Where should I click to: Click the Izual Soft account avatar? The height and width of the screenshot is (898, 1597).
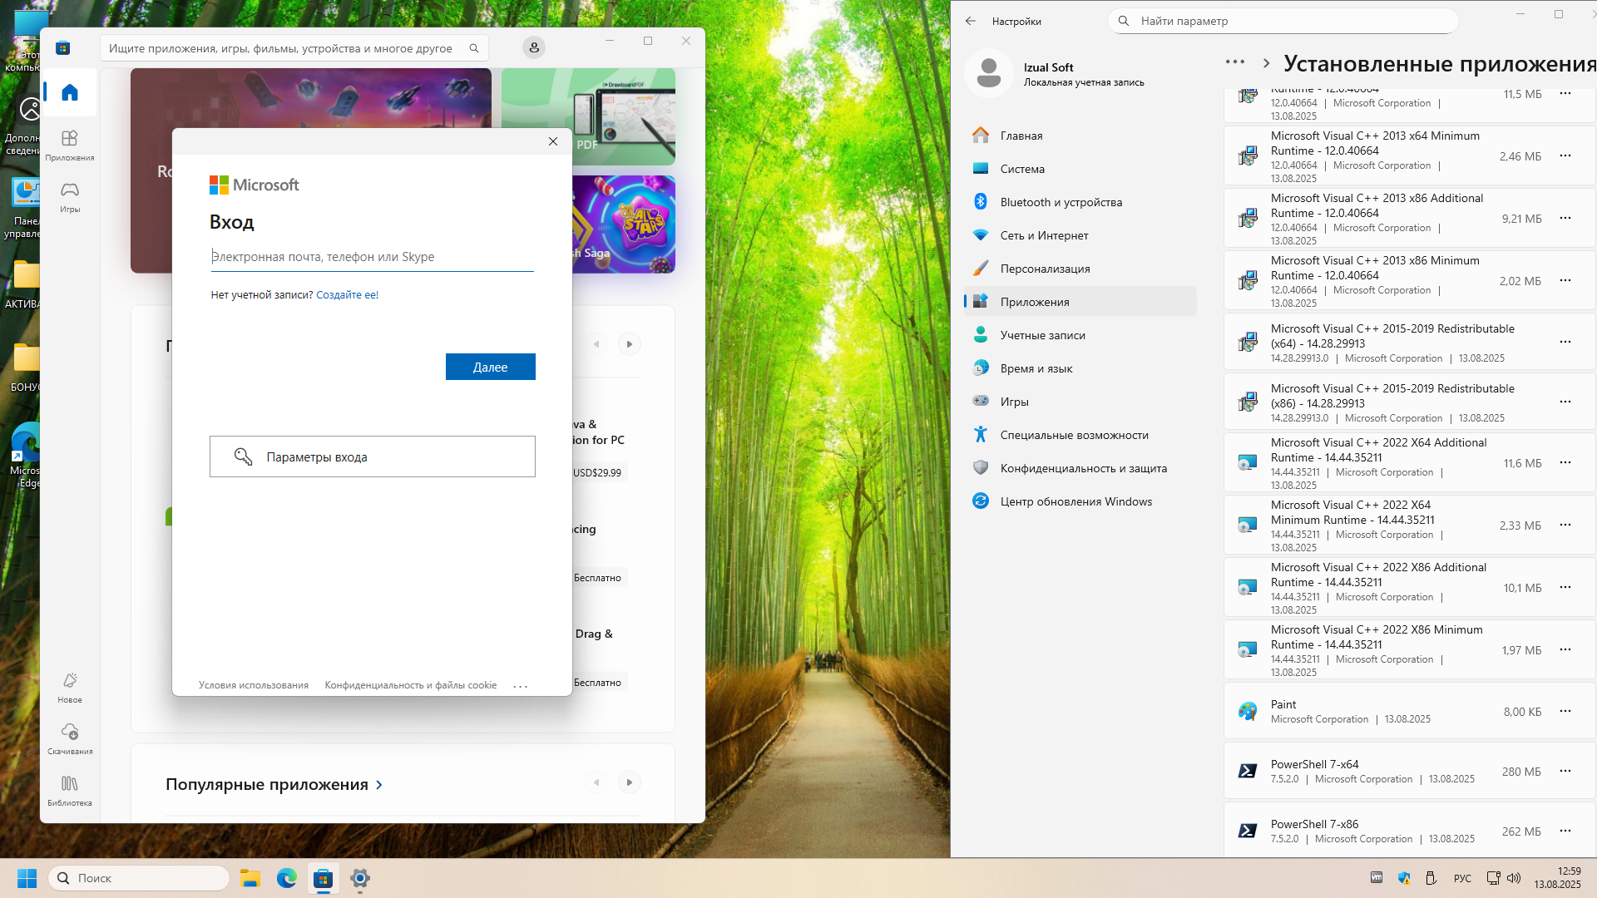[x=988, y=73]
